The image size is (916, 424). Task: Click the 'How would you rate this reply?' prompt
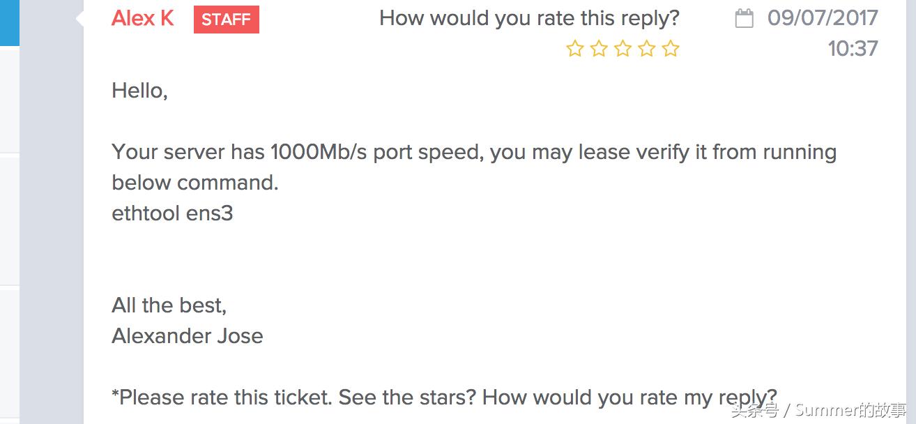[528, 17]
